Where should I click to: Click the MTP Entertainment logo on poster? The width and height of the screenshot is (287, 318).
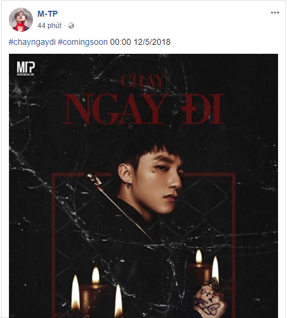[x=26, y=69]
